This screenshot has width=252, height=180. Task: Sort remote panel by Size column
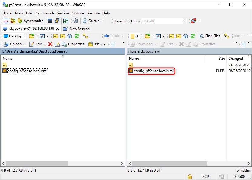[x=216, y=59]
